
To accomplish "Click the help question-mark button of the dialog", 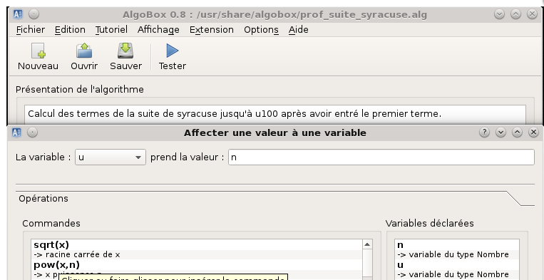I will [x=484, y=132].
